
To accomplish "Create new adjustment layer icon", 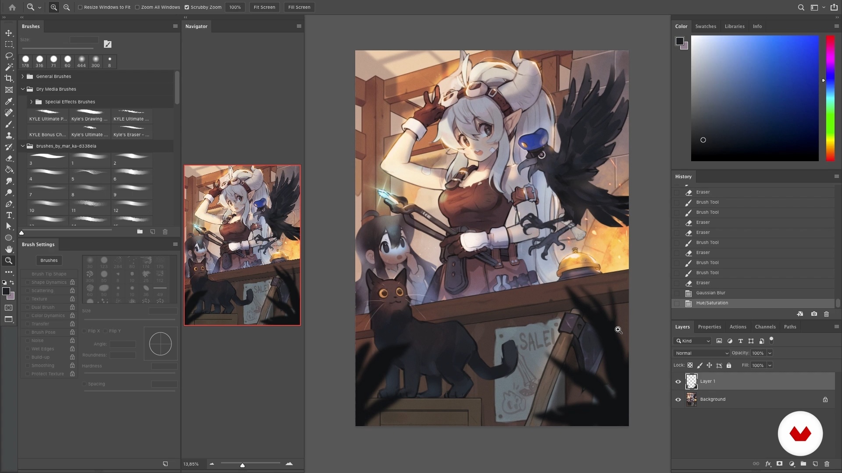I will [x=792, y=464].
